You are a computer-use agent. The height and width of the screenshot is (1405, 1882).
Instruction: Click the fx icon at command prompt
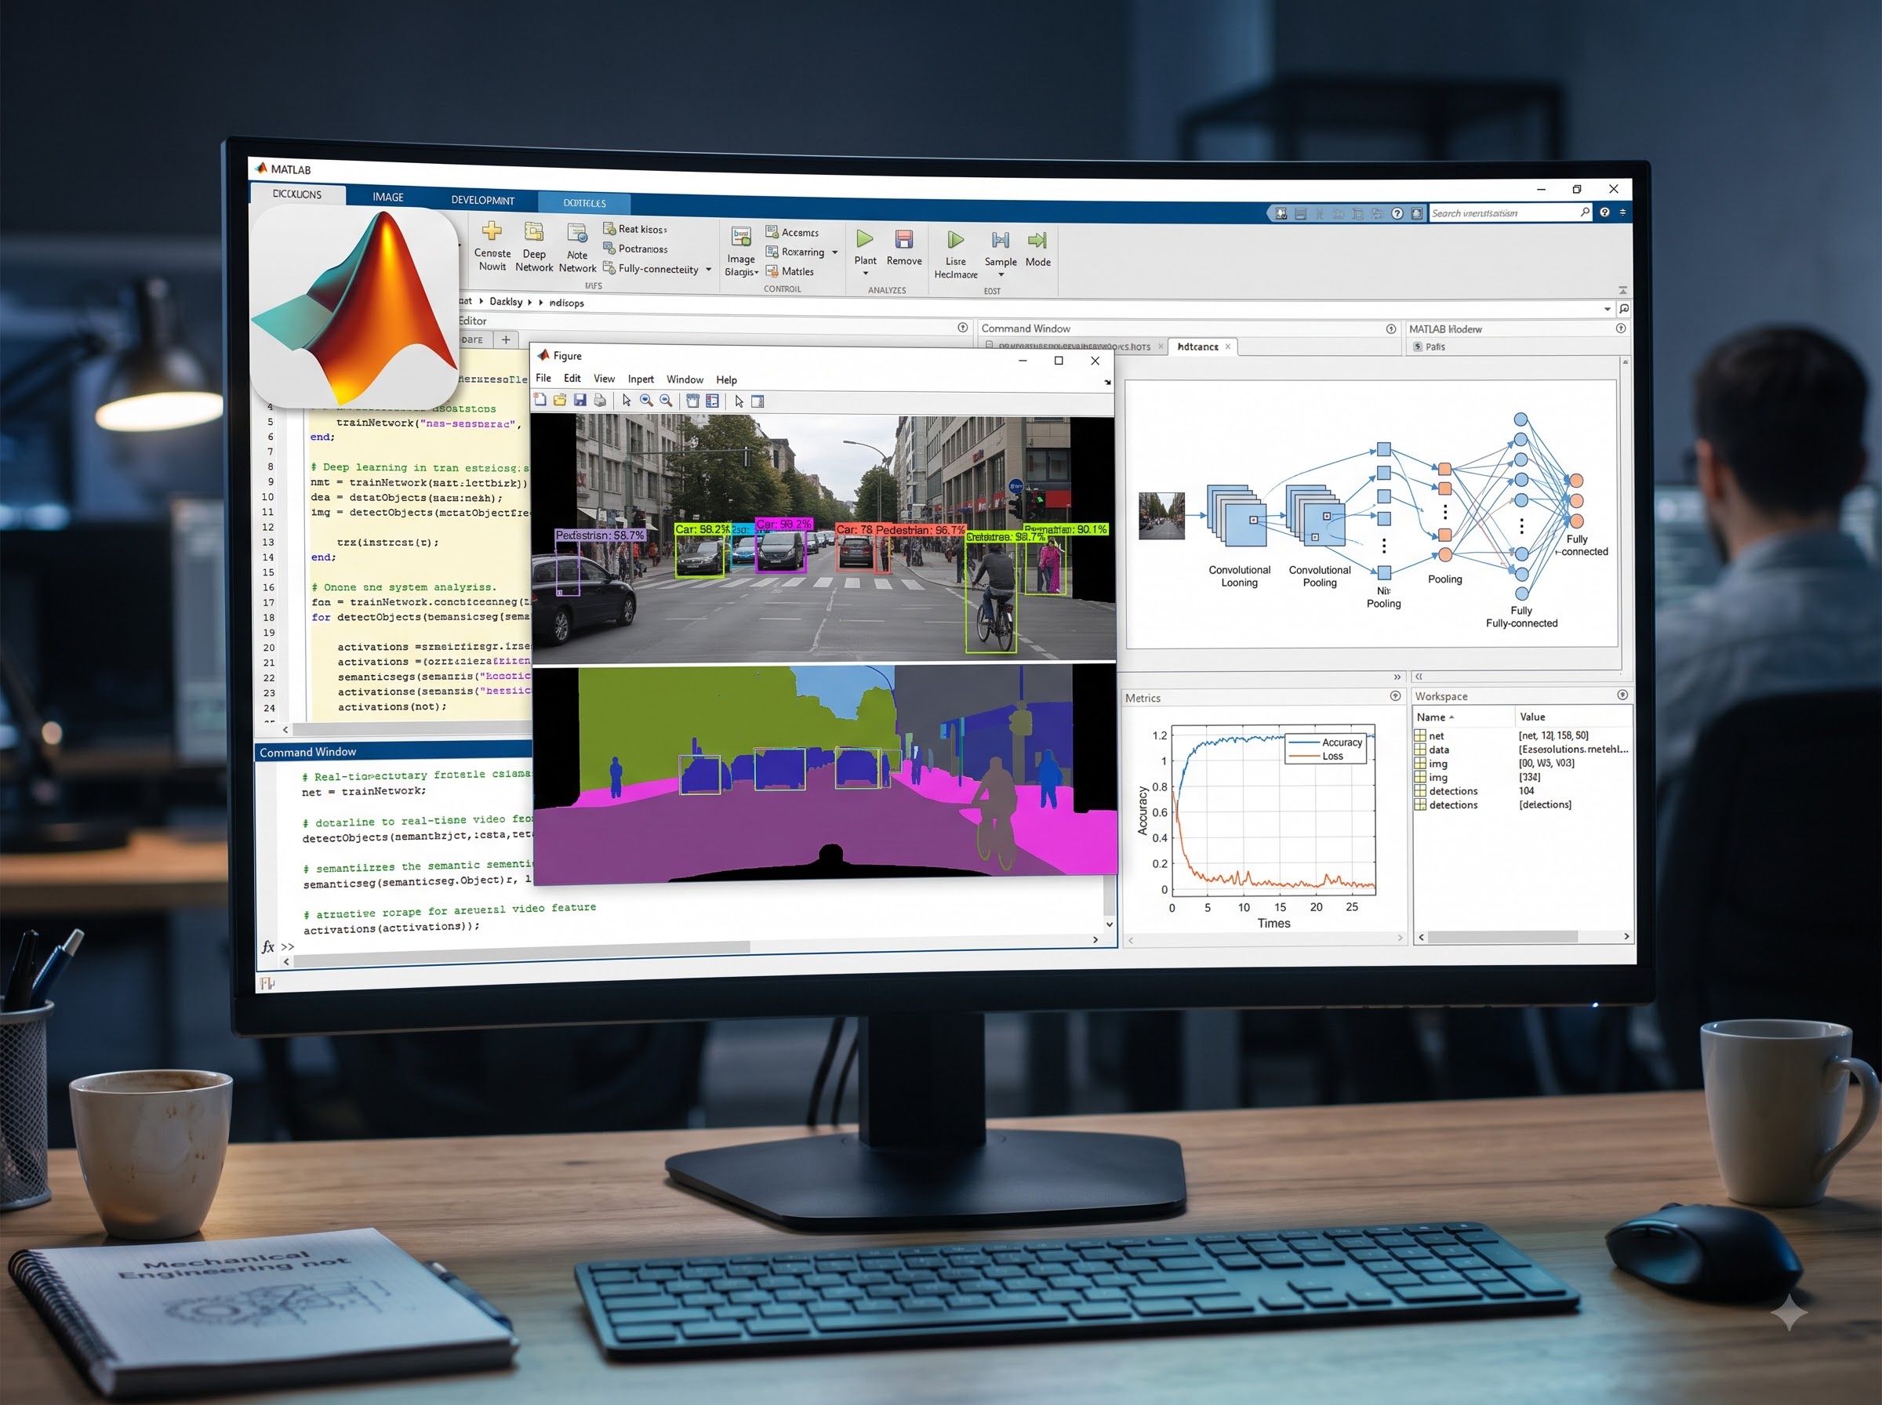click(268, 946)
